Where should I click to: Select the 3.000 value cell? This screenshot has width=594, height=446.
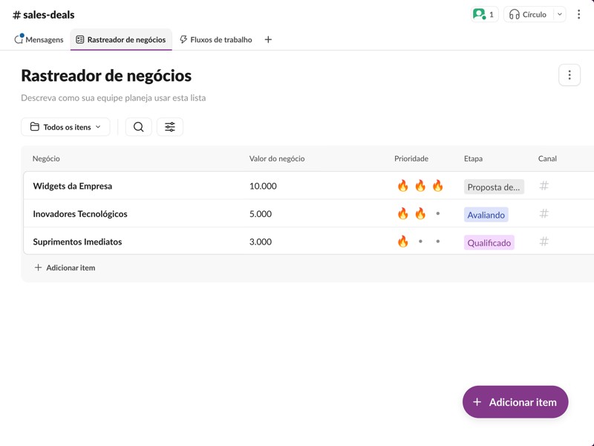coord(261,242)
